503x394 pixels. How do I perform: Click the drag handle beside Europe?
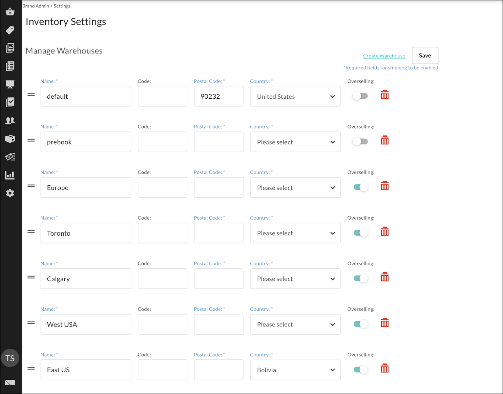coord(31,186)
